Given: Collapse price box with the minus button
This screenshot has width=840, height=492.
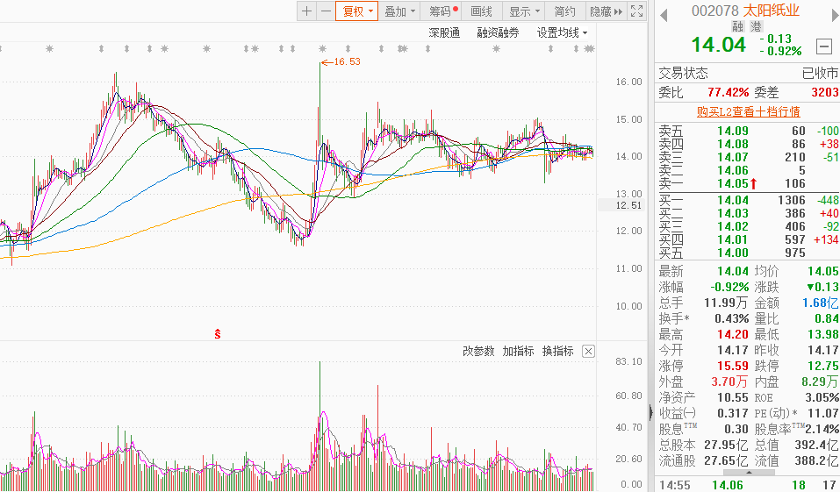Looking at the screenshot, I should point(823,46).
